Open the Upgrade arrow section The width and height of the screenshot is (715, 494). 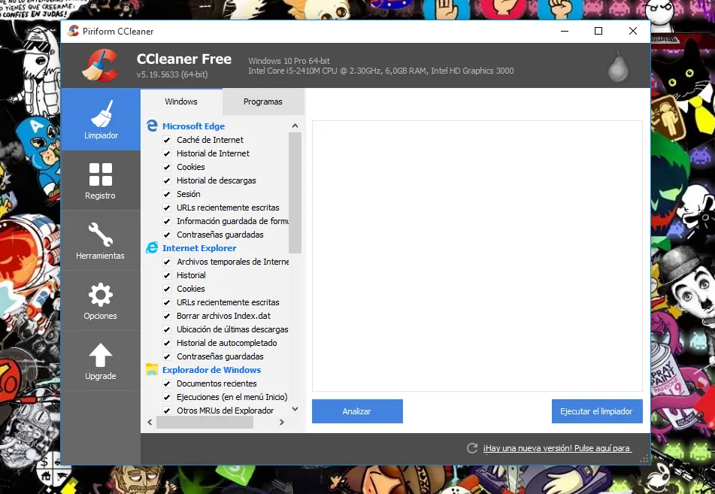click(x=101, y=361)
